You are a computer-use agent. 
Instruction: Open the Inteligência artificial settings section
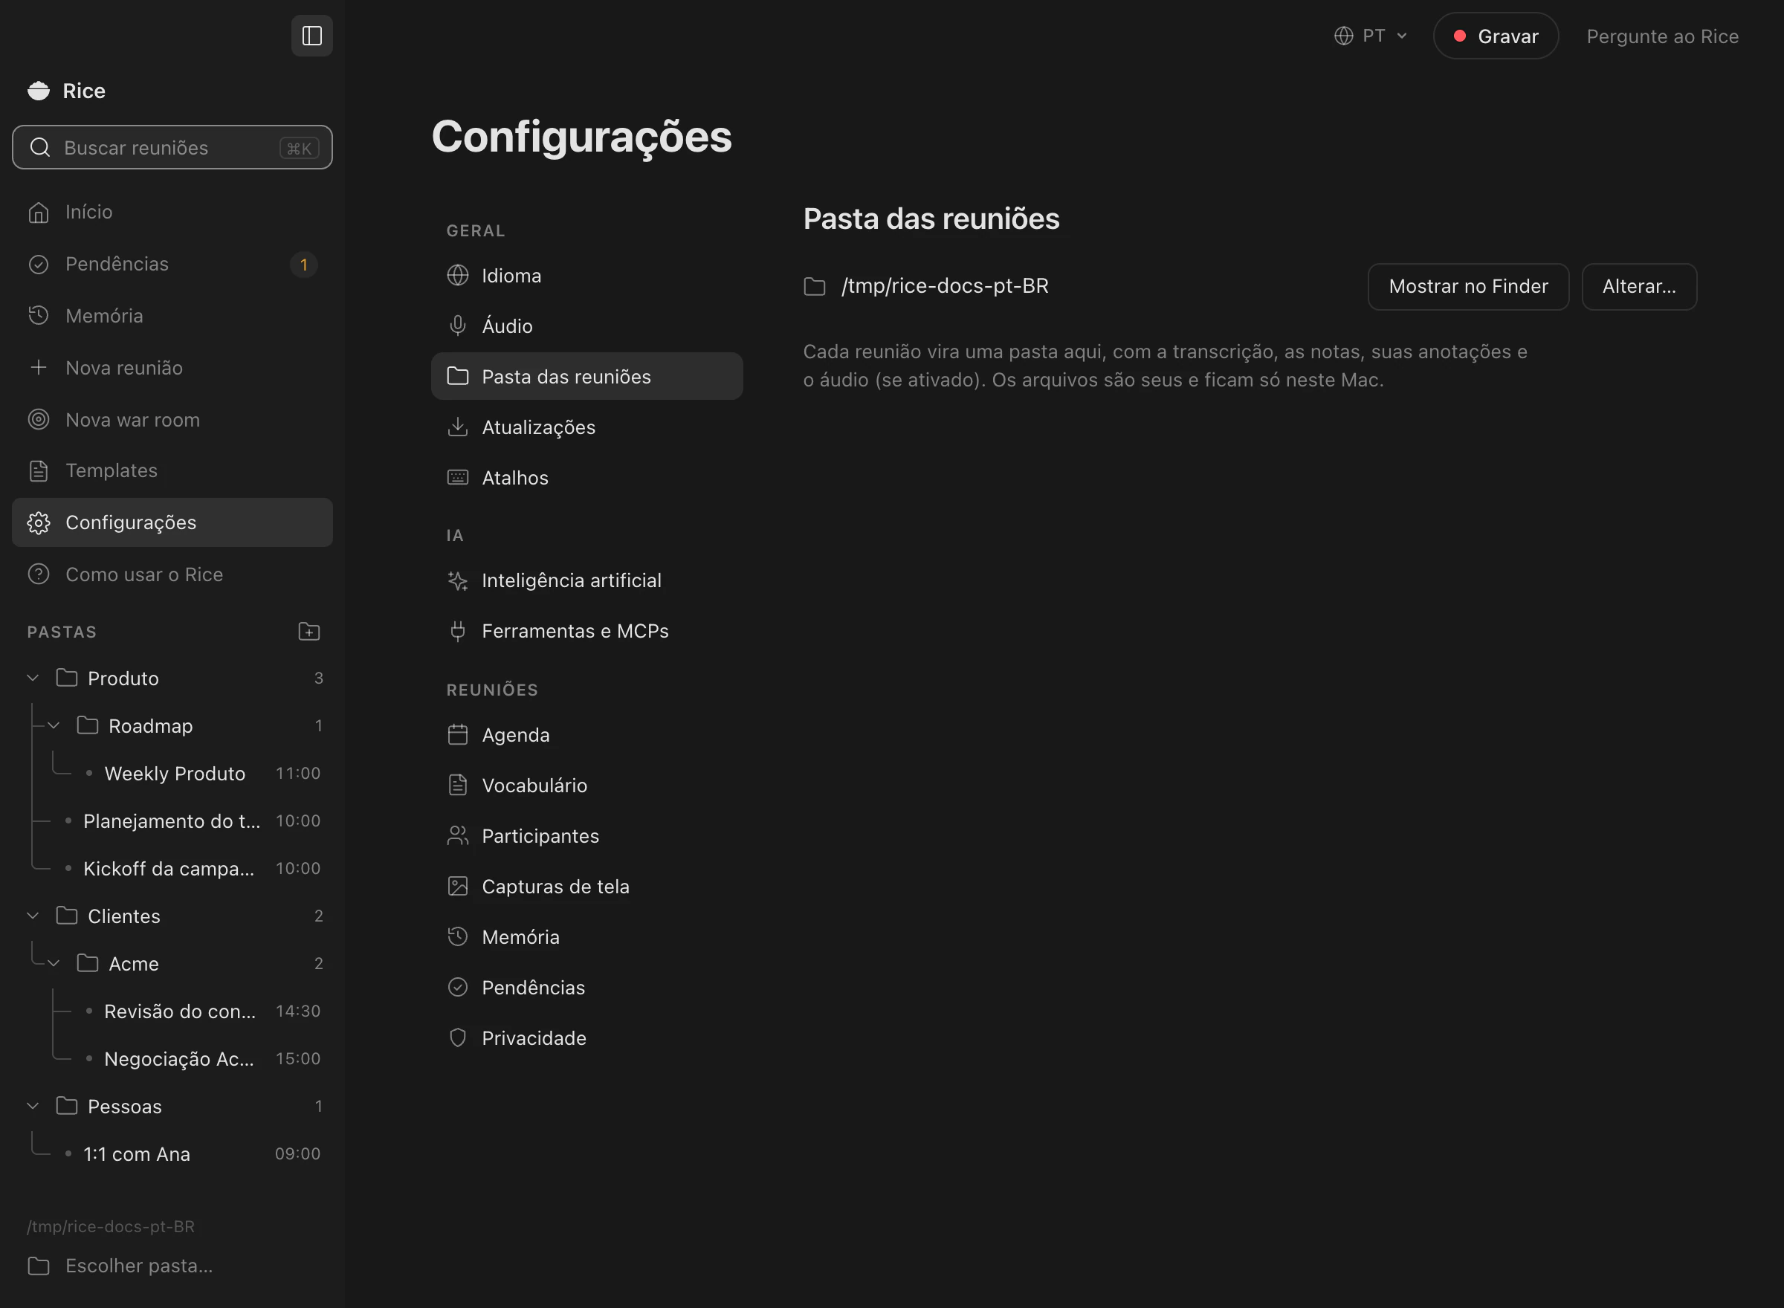586,580
